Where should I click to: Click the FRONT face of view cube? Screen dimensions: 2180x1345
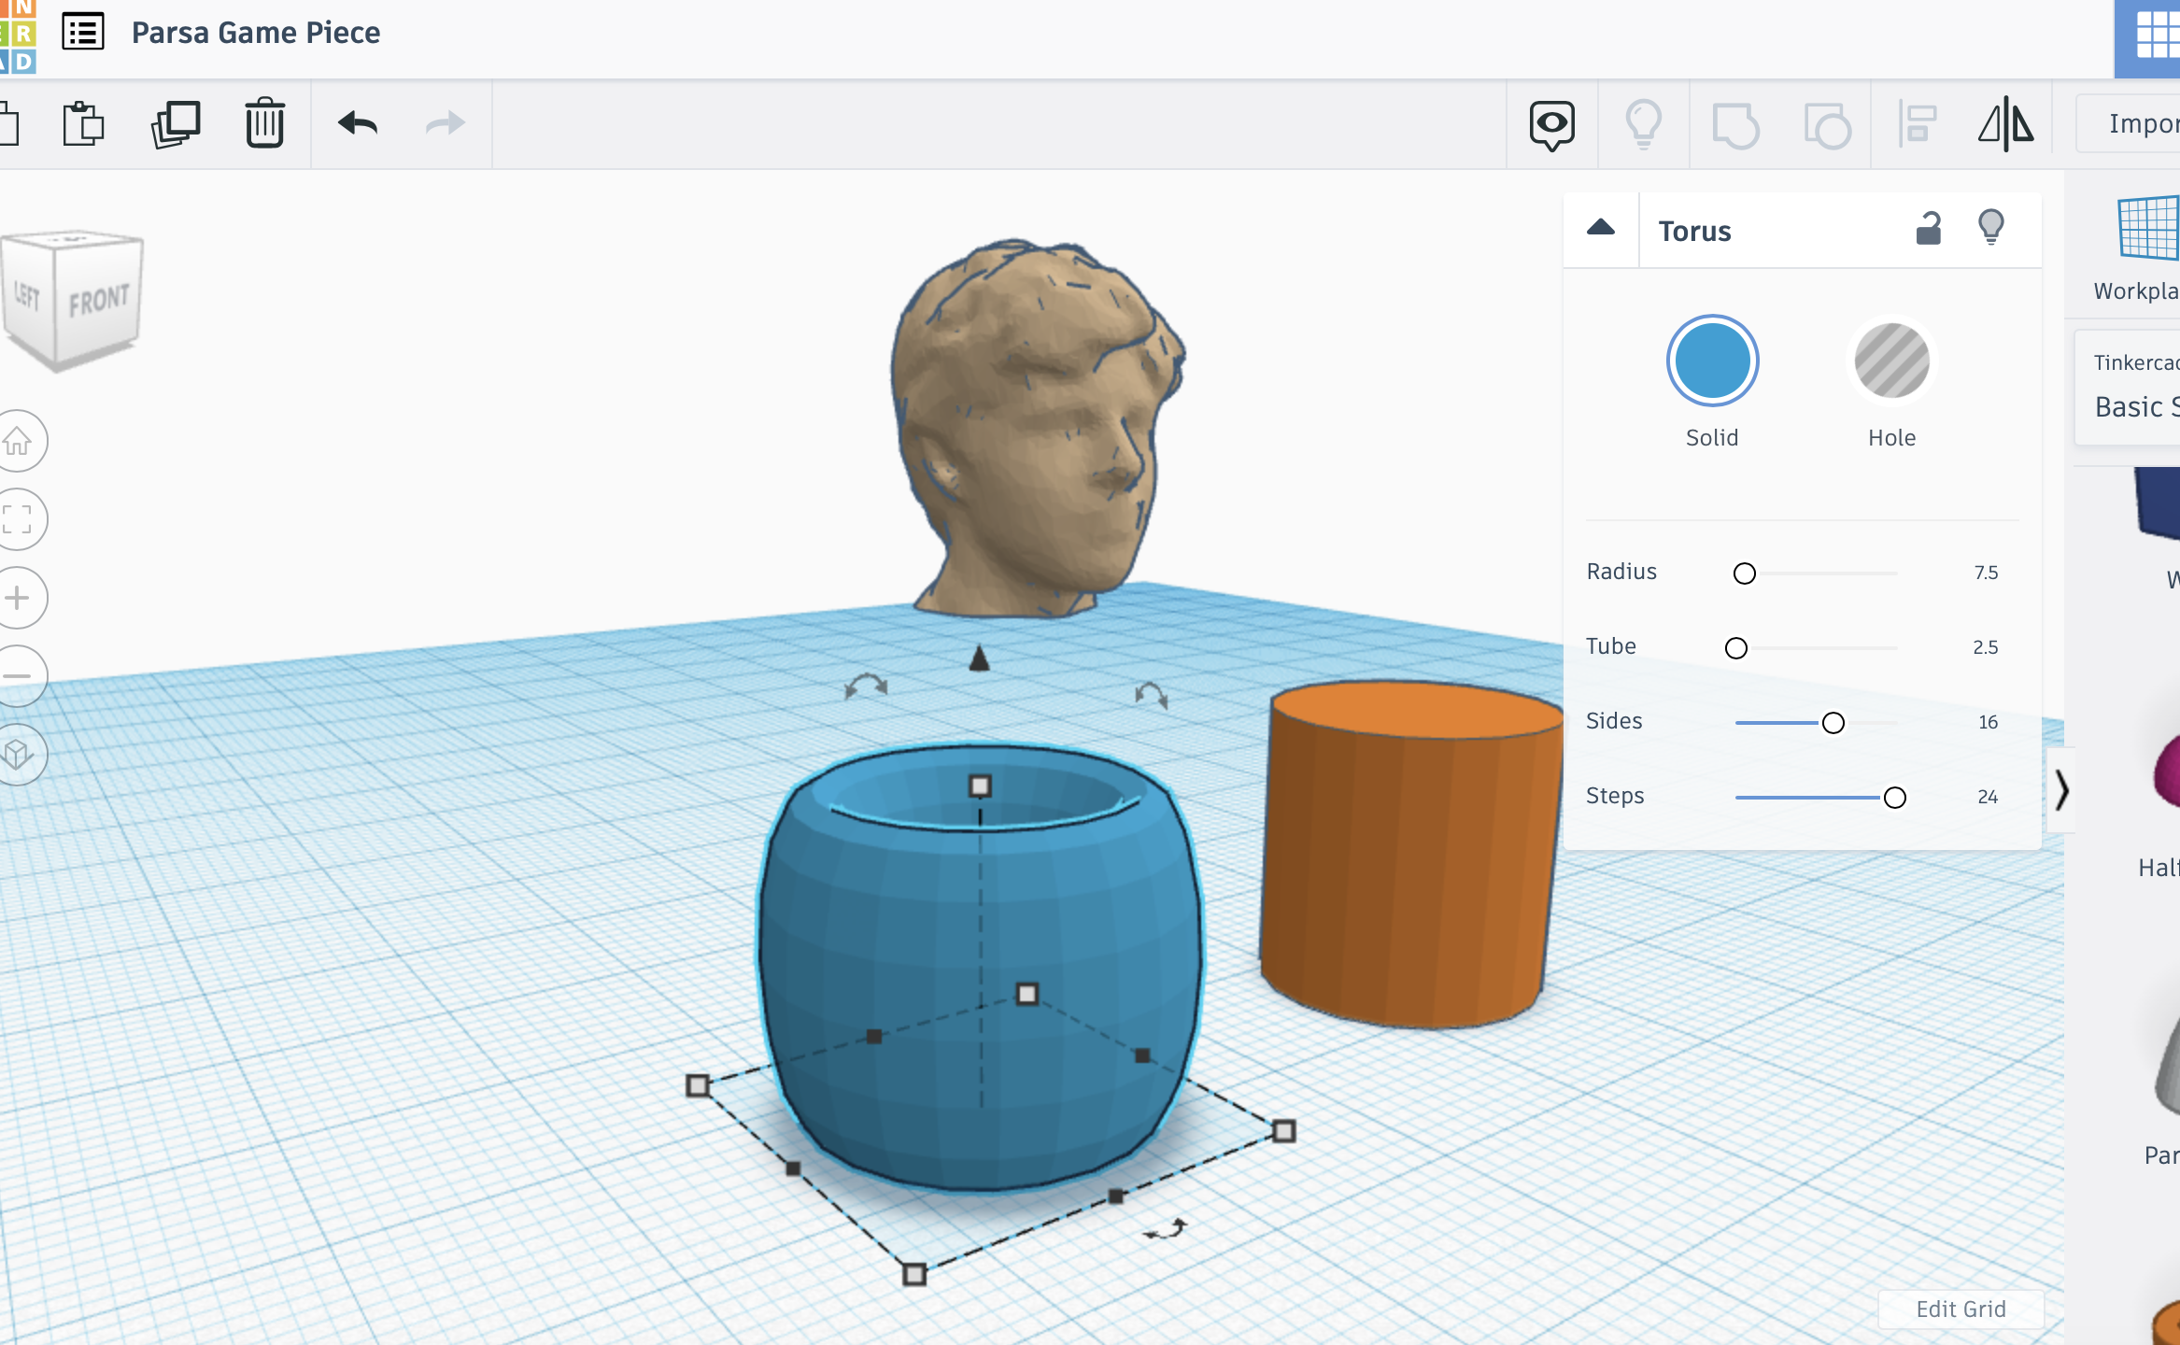click(98, 302)
